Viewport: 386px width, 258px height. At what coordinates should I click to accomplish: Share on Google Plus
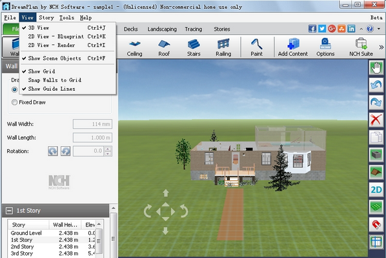tap(332, 29)
